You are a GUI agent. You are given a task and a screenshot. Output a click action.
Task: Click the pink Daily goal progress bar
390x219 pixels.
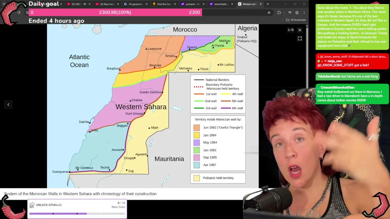[x=115, y=12]
